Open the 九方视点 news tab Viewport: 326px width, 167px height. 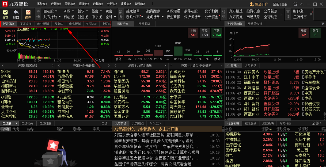(138, 123)
